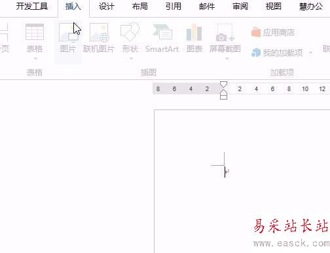Click the ruler at mark 10
Image resolution: width=330 pixels, height=253 pixels.
tap(305, 89)
